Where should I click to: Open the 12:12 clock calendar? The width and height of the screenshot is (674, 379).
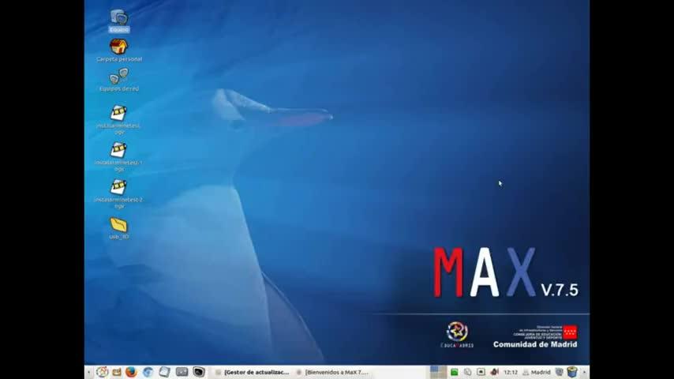tap(511, 373)
